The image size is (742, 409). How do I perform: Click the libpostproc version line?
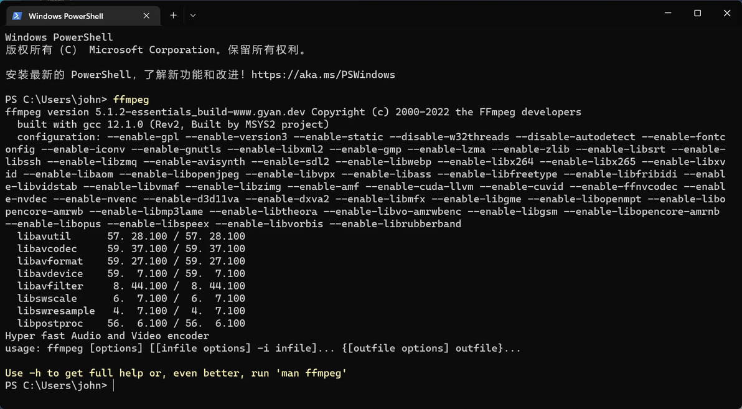pos(131,324)
